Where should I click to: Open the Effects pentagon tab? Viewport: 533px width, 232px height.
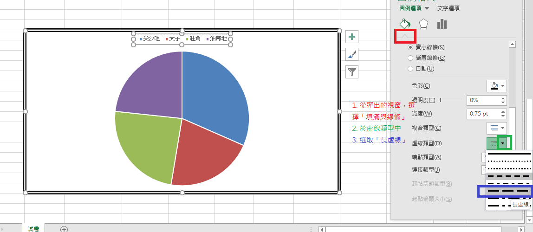pyautogui.click(x=423, y=24)
